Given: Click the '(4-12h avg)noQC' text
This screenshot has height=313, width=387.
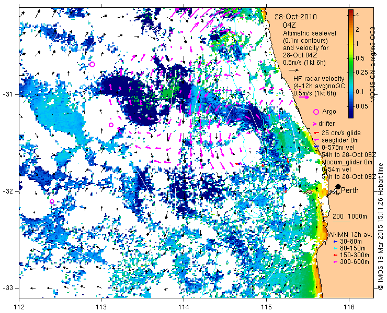Looking at the screenshot, I should (319, 86).
